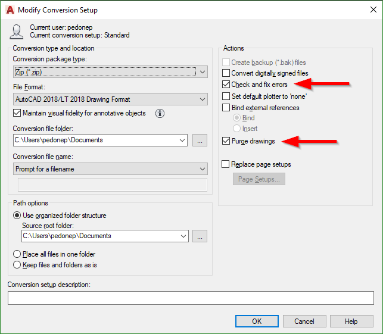Enable Convert digitally signed files

tap(226, 73)
